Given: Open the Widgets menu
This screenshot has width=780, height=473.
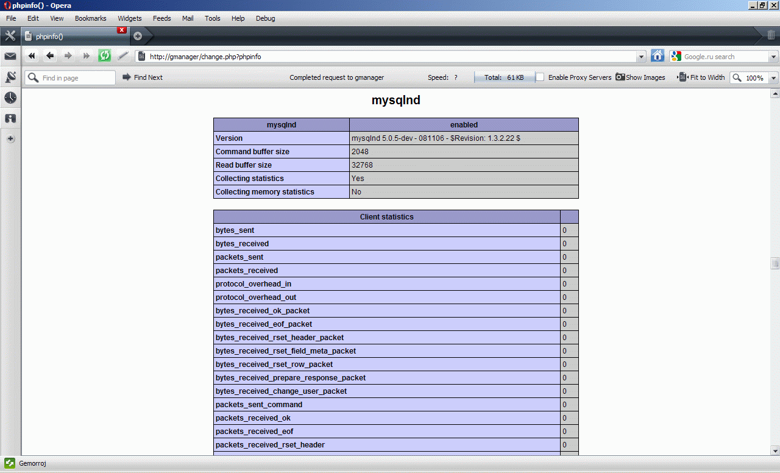Looking at the screenshot, I should pyautogui.click(x=130, y=18).
